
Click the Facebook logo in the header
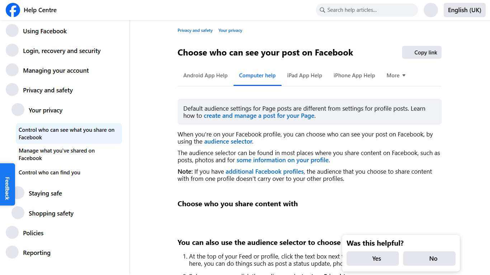(x=13, y=10)
